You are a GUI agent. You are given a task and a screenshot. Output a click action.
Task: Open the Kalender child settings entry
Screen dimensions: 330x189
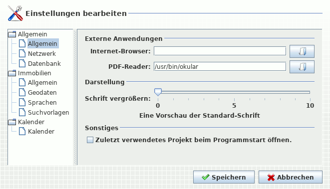[x=41, y=131]
